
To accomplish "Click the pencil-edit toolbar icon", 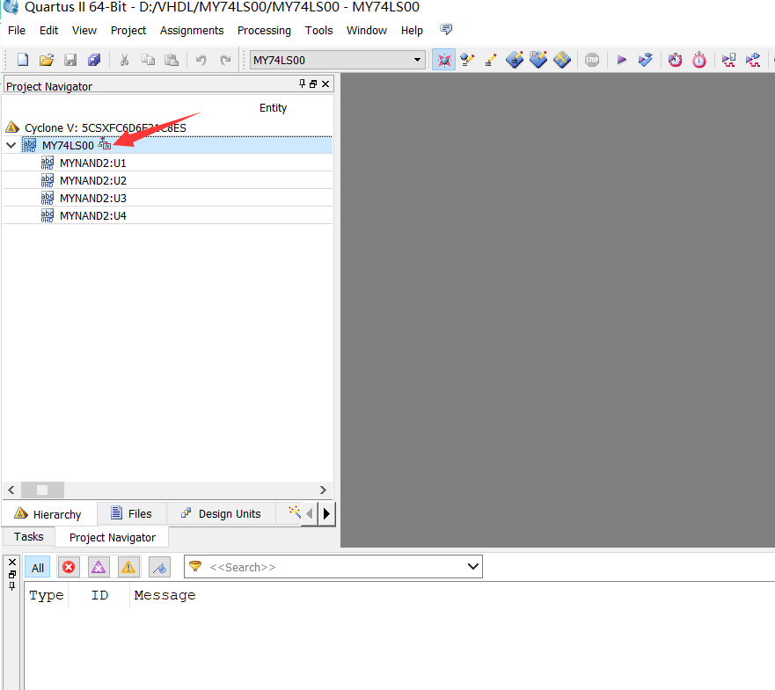I will point(490,61).
